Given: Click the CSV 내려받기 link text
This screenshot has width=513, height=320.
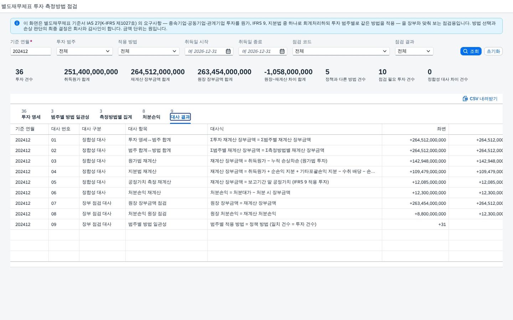Looking at the screenshot, I should (483, 99).
